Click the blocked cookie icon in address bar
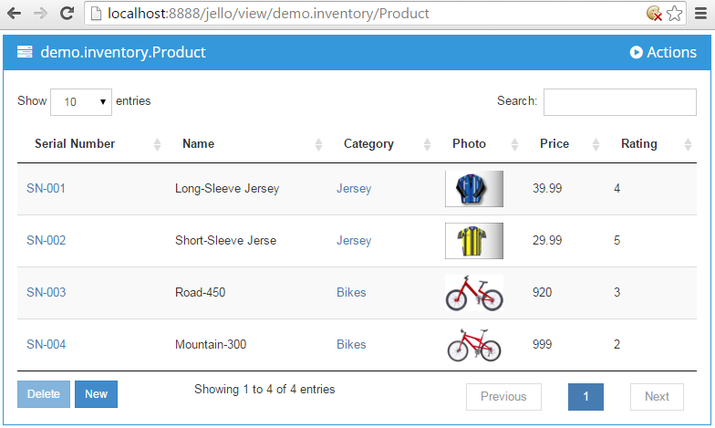715x428 pixels. click(x=654, y=13)
